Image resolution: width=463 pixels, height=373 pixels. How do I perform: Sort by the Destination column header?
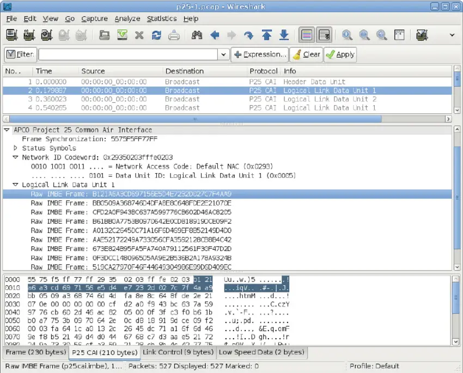tap(205, 71)
